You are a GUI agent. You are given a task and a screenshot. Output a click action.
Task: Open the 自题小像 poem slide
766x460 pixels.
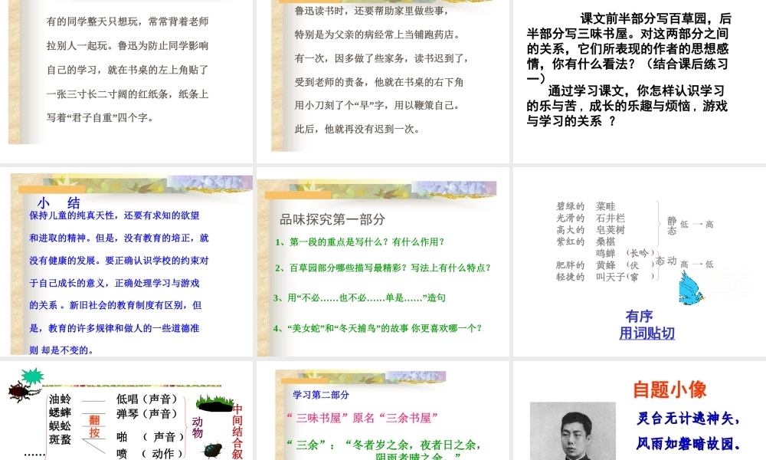(x=640, y=411)
